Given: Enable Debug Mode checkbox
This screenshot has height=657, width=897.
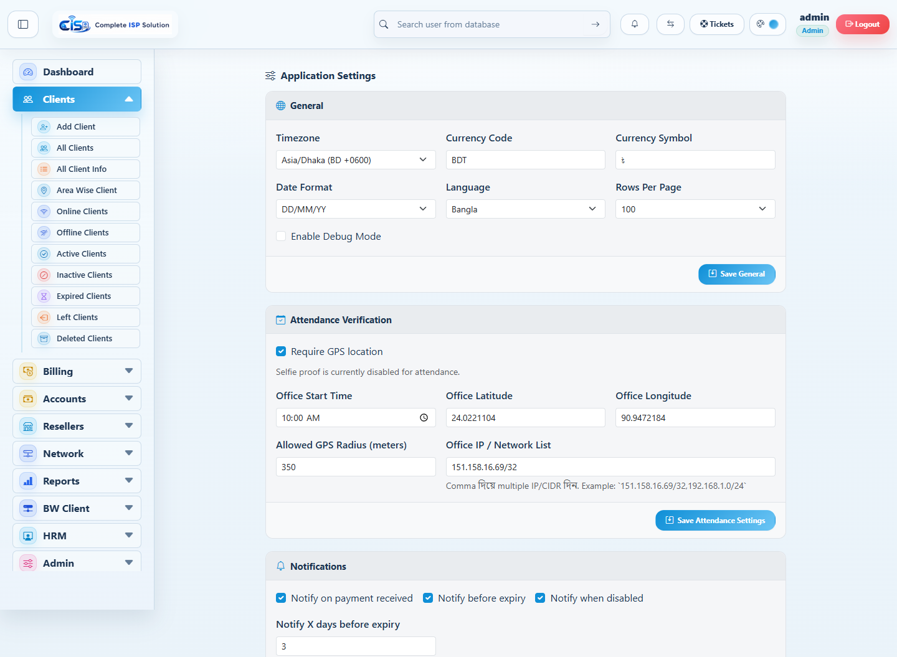Looking at the screenshot, I should click(x=281, y=236).
